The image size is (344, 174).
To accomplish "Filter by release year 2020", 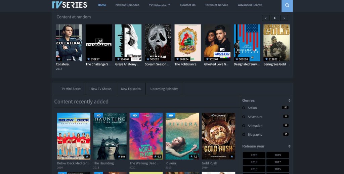I will coord(254,155).
